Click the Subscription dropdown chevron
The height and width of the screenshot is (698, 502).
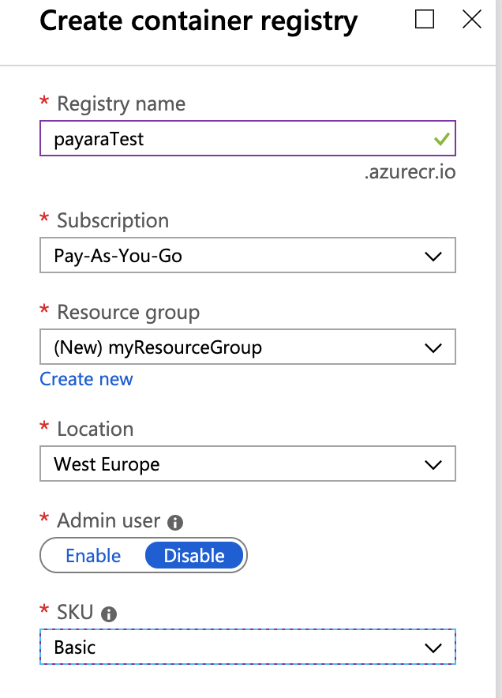pyautogui.click(x=433, y=255)
